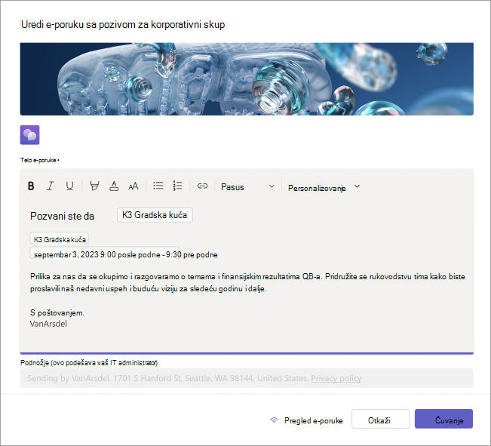Insert a numbered list
Image resolution: width=491 pixels, height=446 pixels.
(x=177, y=186)
